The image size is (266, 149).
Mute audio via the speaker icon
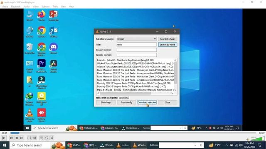pos(248,139)
